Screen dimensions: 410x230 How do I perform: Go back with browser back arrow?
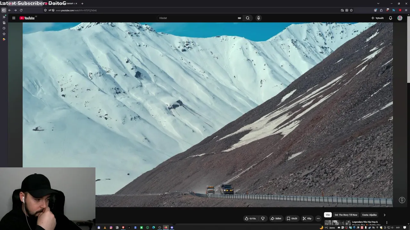(x=10, y=10)
